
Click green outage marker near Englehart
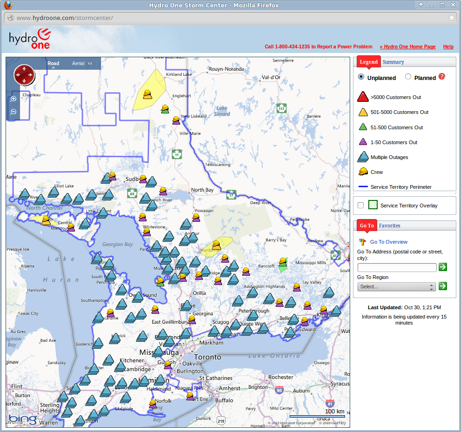coord(165,109)
